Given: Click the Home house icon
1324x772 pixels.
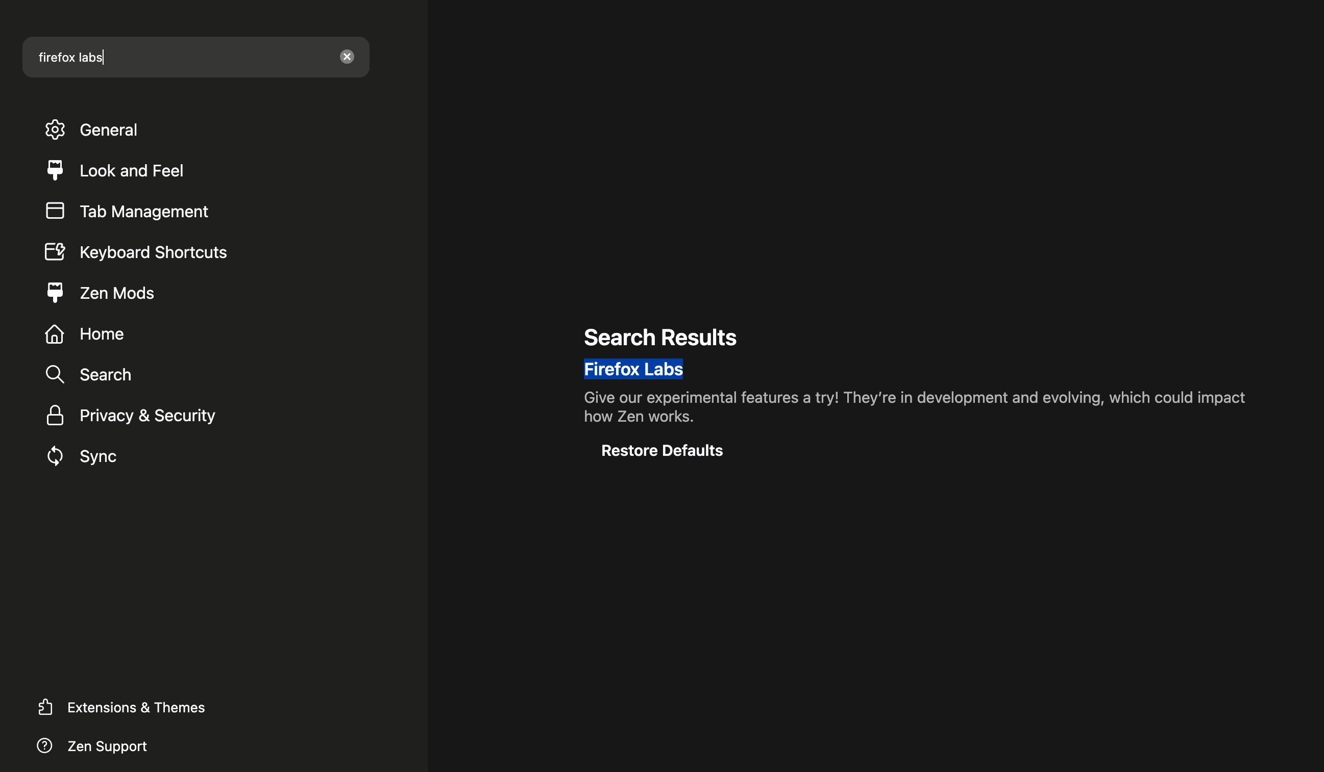Looking at the screenshot, I should click(x=55, y=334).
